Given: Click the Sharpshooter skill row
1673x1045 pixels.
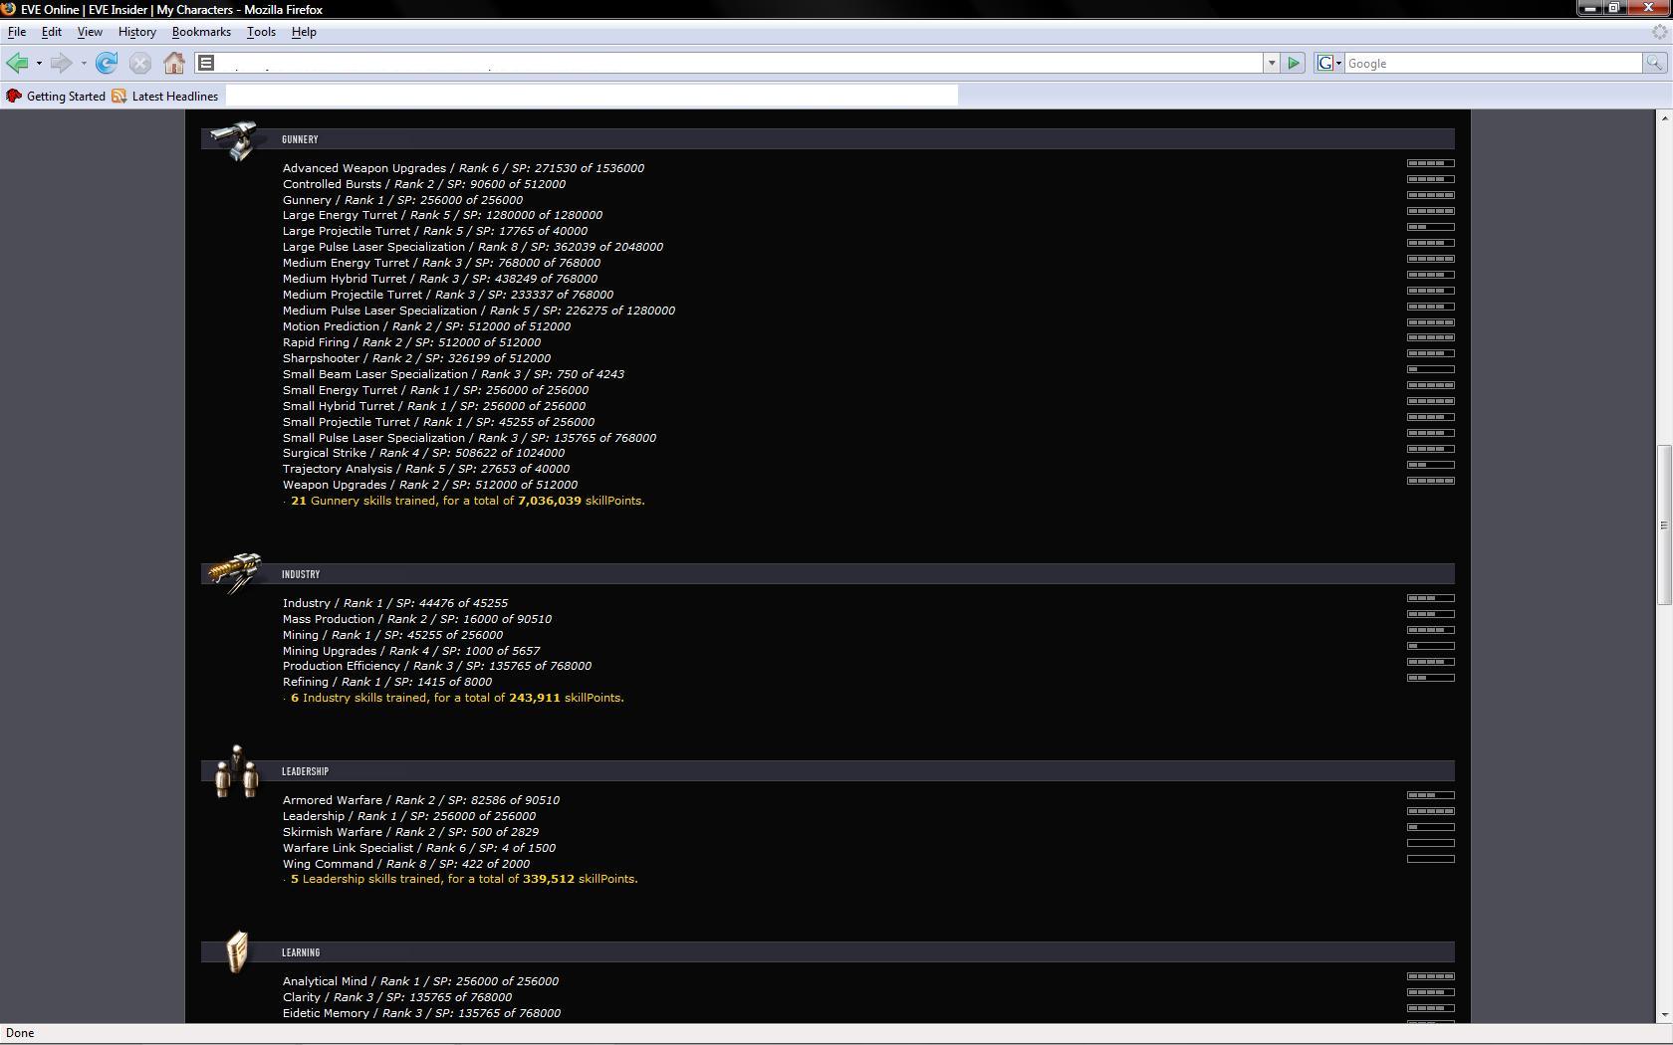Looking at the screenshot, I should point(416,358).
